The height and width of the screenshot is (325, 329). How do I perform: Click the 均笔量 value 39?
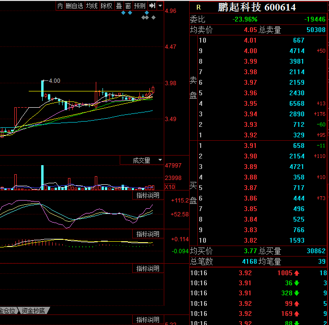(322, 261)
